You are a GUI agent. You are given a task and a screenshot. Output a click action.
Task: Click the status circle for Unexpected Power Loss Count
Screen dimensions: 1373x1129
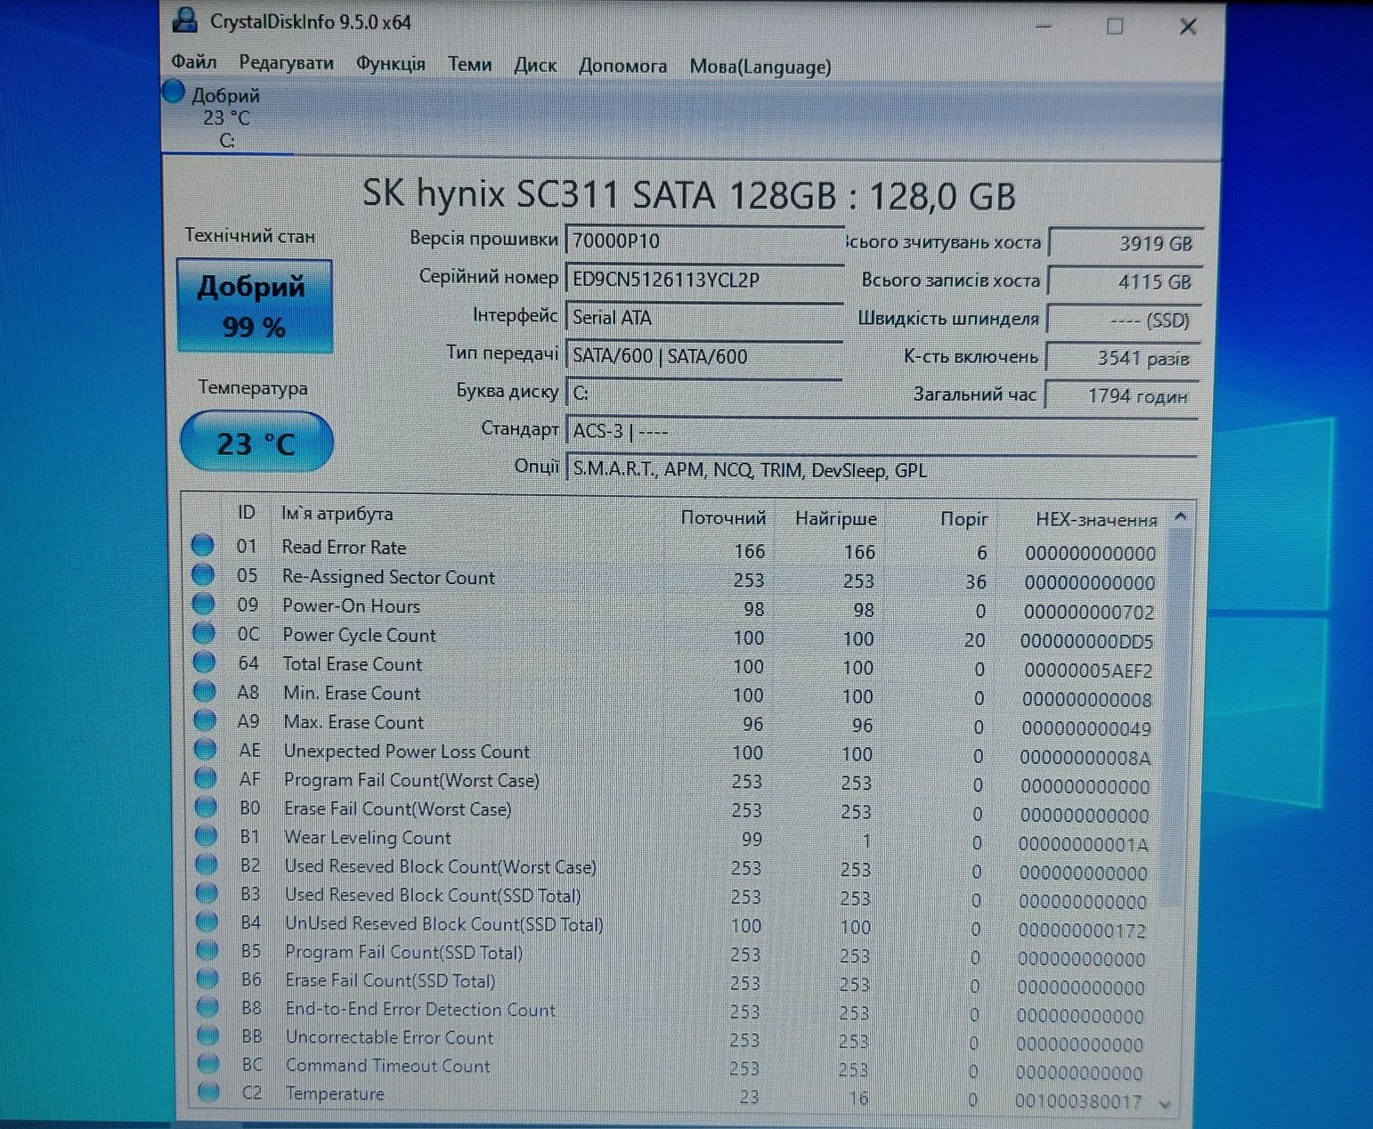coord(206,750)
